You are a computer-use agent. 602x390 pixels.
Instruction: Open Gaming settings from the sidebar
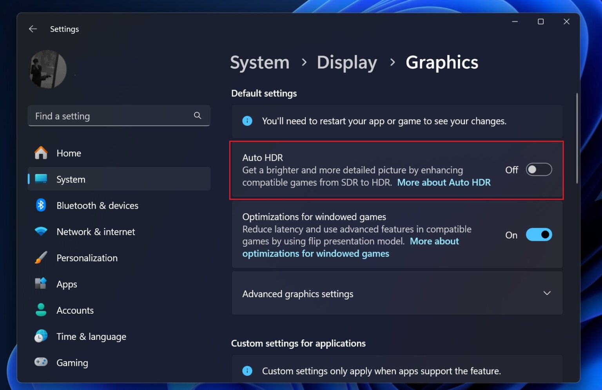41,362
